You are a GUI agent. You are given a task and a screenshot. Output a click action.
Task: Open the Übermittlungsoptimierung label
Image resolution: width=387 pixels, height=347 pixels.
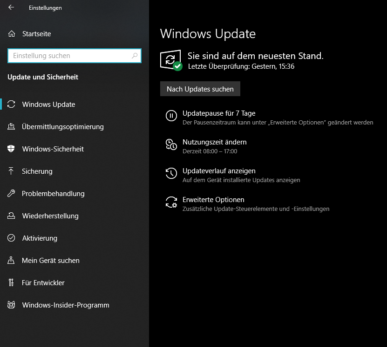63,127
